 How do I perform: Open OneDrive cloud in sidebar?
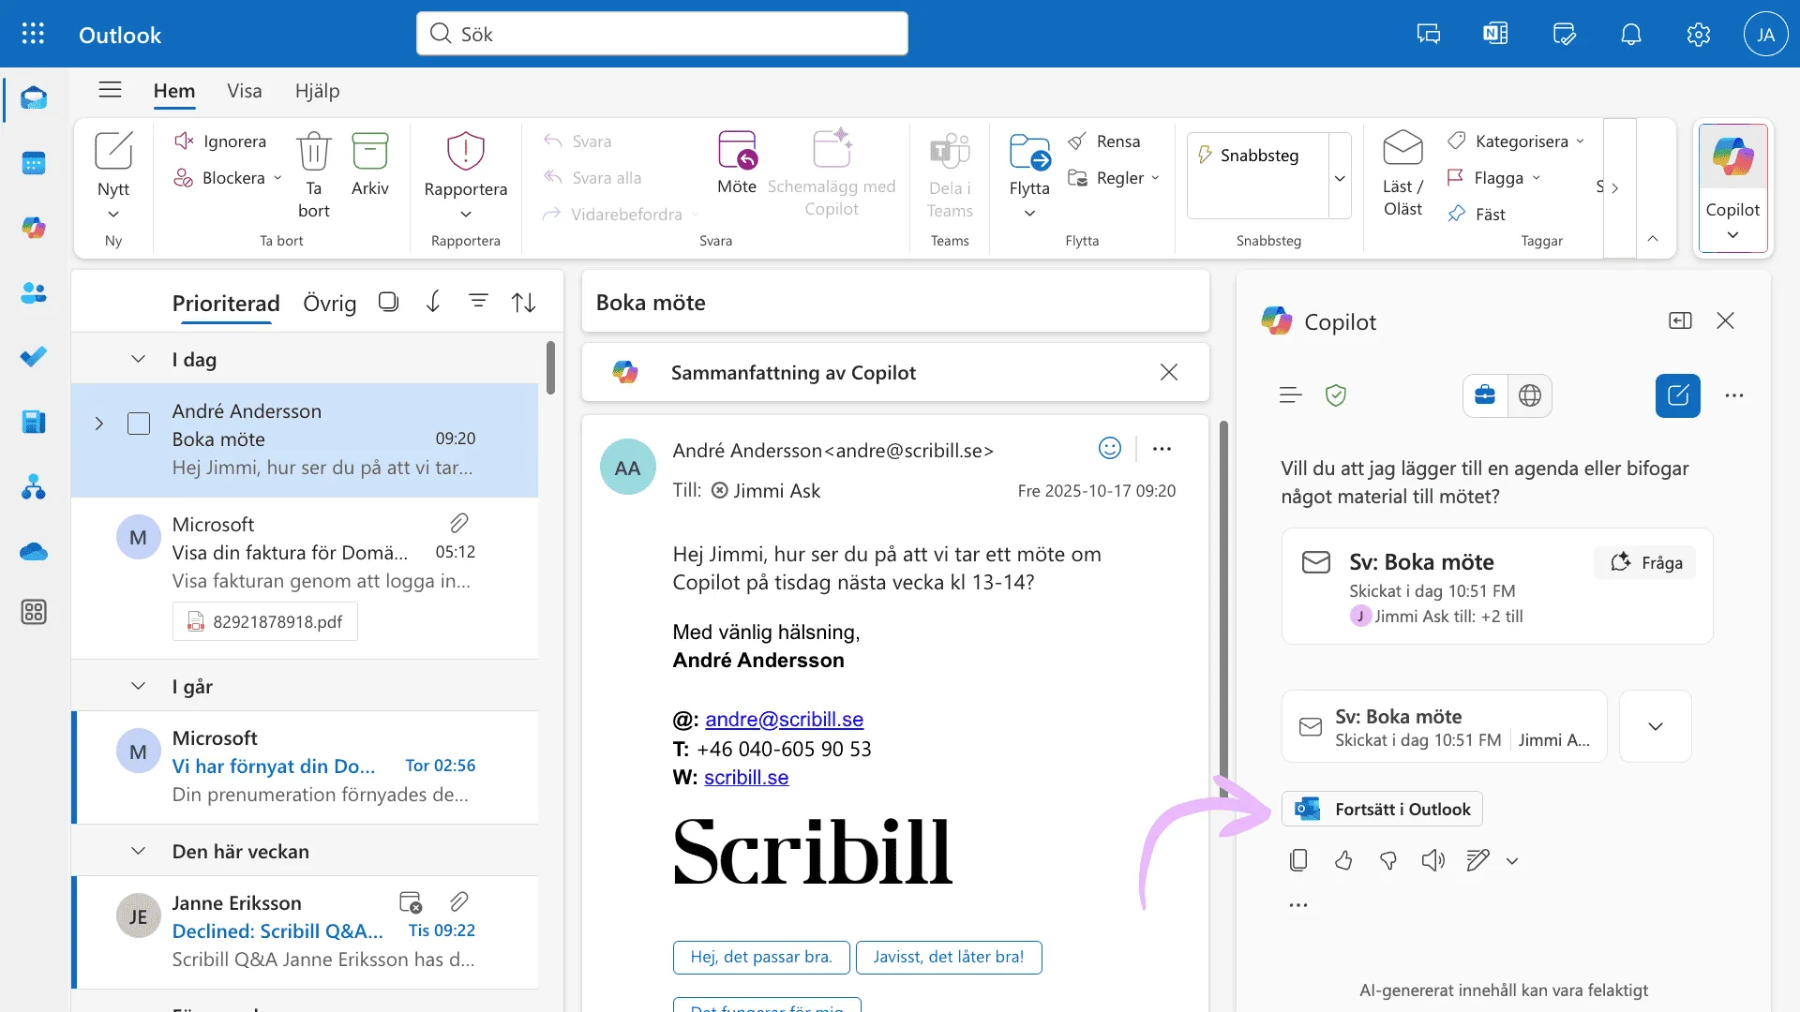34,551
